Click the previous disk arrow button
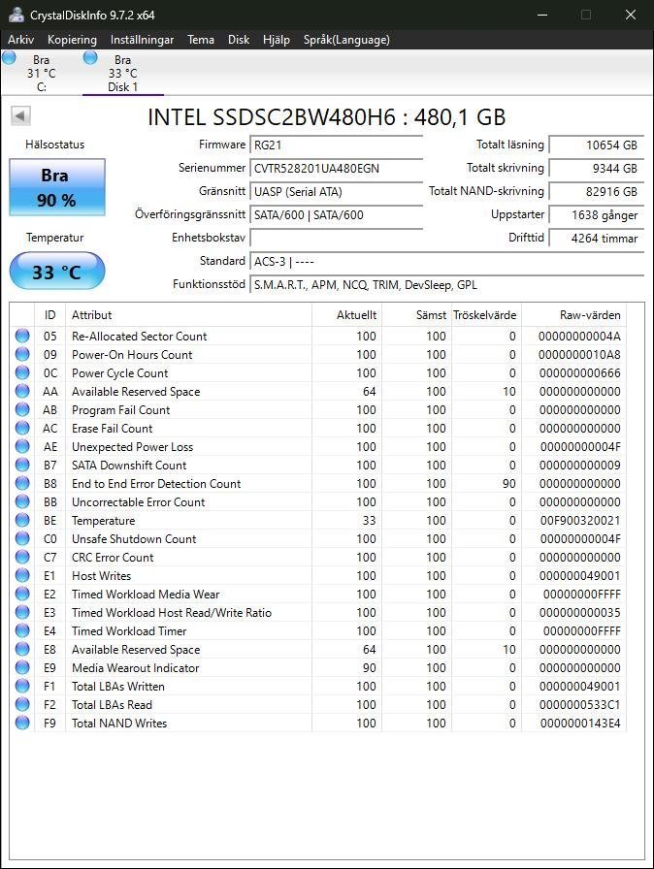654x869 pixels. [x=19, y=116]
